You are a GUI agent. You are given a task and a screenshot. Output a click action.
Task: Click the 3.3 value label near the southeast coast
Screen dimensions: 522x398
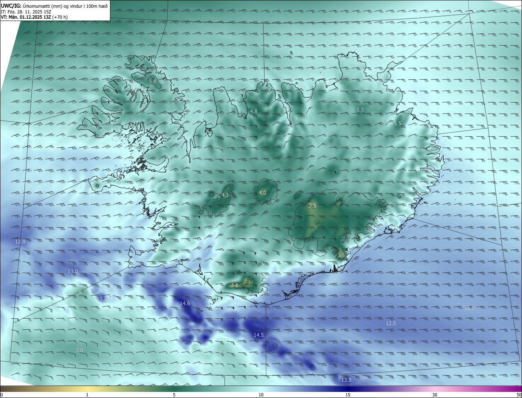341,255
